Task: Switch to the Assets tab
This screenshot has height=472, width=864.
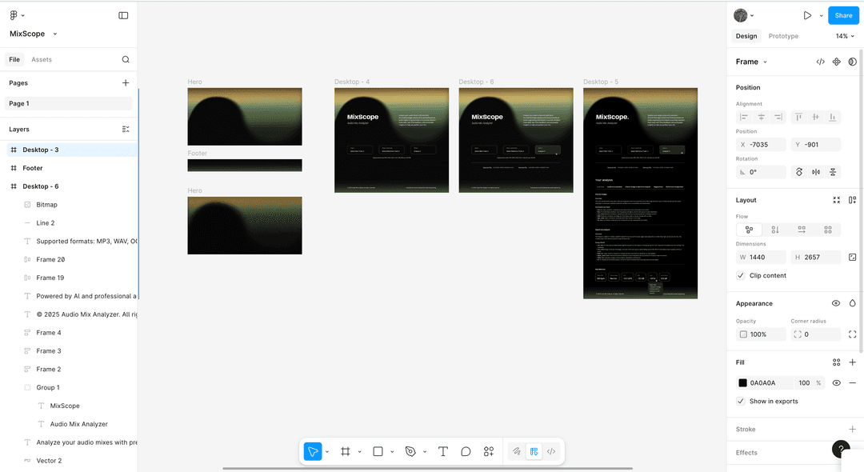Action: point(42,58)
